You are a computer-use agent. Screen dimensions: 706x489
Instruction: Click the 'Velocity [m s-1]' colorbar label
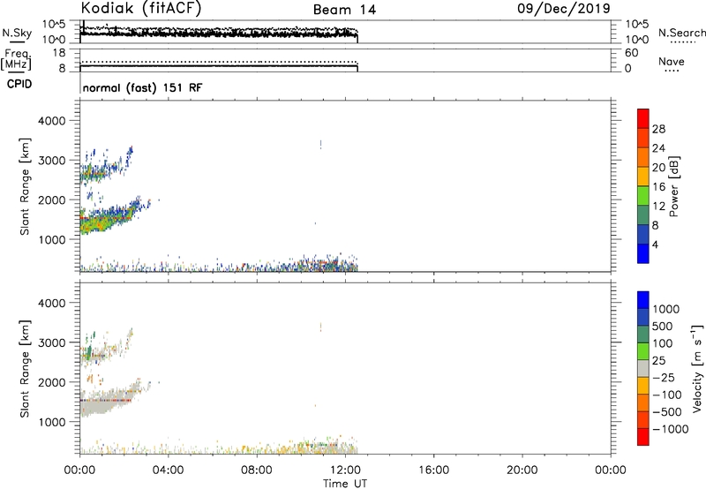(x=697, y=368)
